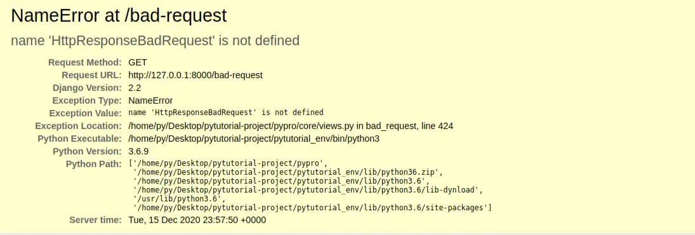Select the Python Path label
This screenshot has width=695, height=235.
click(x=93, y=164)
